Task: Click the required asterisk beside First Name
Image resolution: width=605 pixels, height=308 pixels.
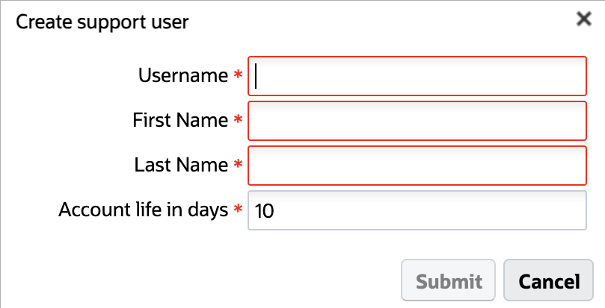Action: pyautogui.click(x=239, y=121)
